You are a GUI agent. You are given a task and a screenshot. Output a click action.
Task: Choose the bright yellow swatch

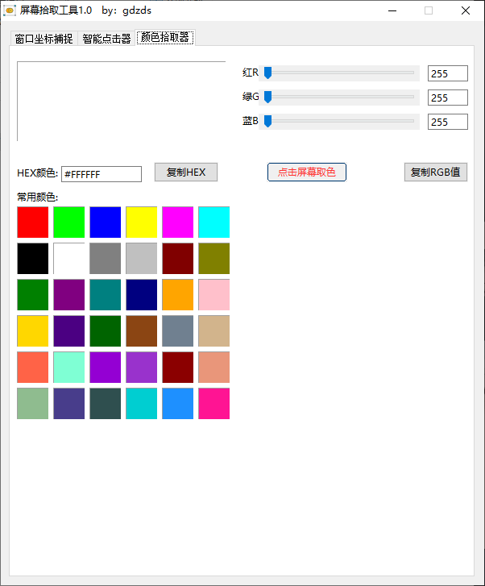pos(142,222)
